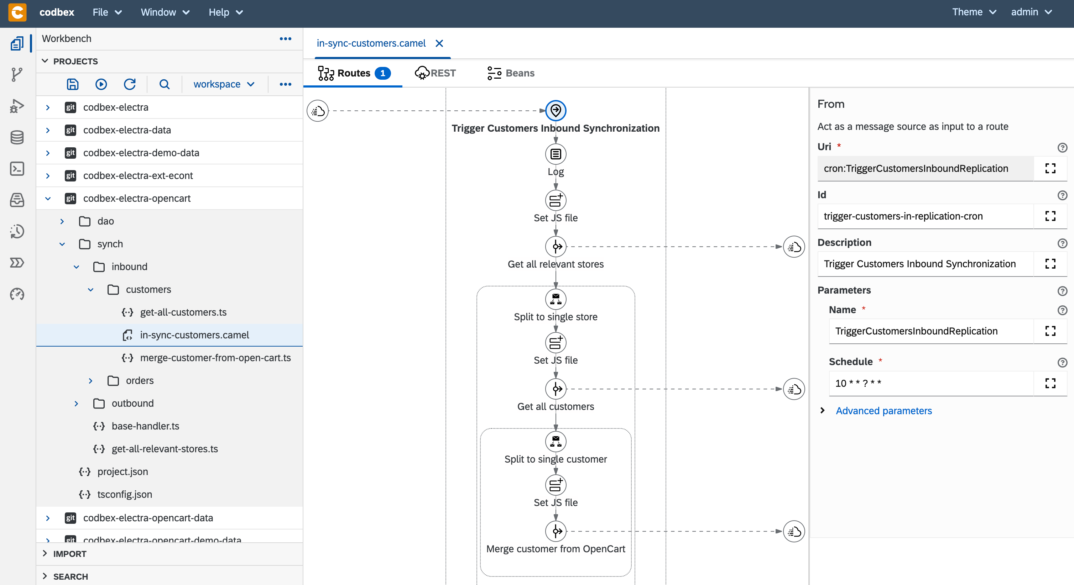Switch to the REST tab
The width and height of the screenshot is (1074, 585).
[x=435, y=73]
